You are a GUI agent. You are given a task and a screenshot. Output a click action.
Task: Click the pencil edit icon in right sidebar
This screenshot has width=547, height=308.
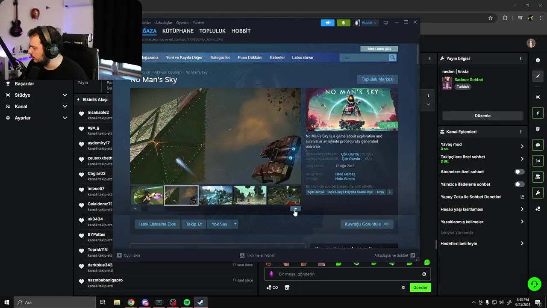538,76
